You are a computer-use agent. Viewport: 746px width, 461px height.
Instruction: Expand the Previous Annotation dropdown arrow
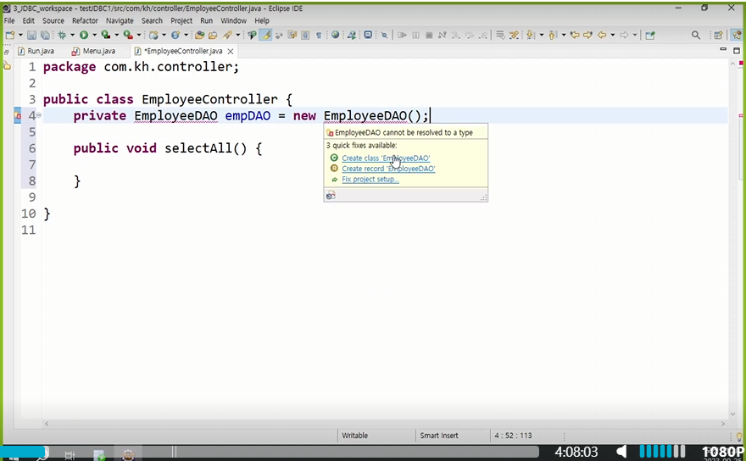point(564,35)
